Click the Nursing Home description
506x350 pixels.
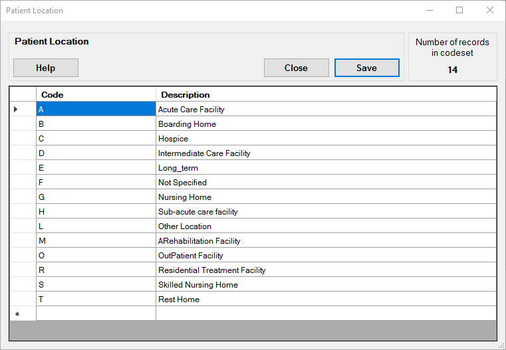point(326,197)
